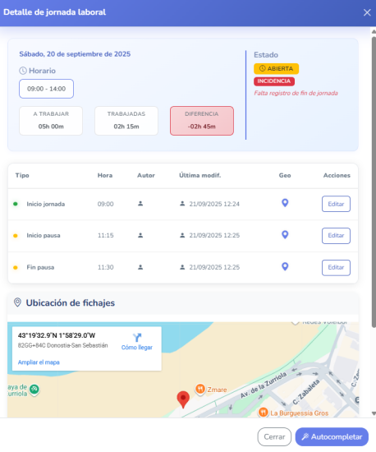Click the Inicio pausa label
376x452 pixels.
click(x=44, y=236)
